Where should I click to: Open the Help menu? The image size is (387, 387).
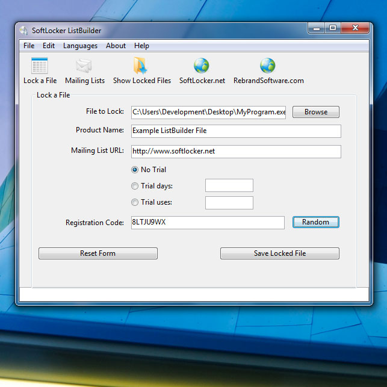[141, 46]
